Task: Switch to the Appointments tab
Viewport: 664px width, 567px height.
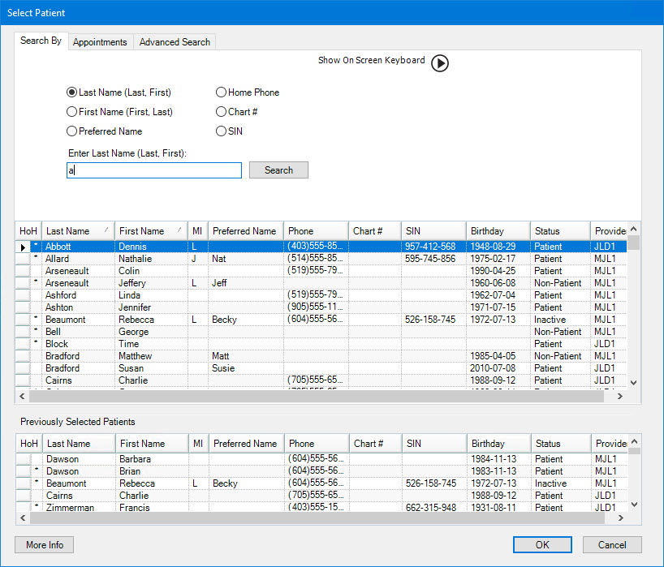Action: (x=100, y=42)
